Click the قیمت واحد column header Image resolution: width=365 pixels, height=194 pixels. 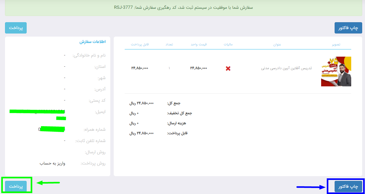click(199, 44)
